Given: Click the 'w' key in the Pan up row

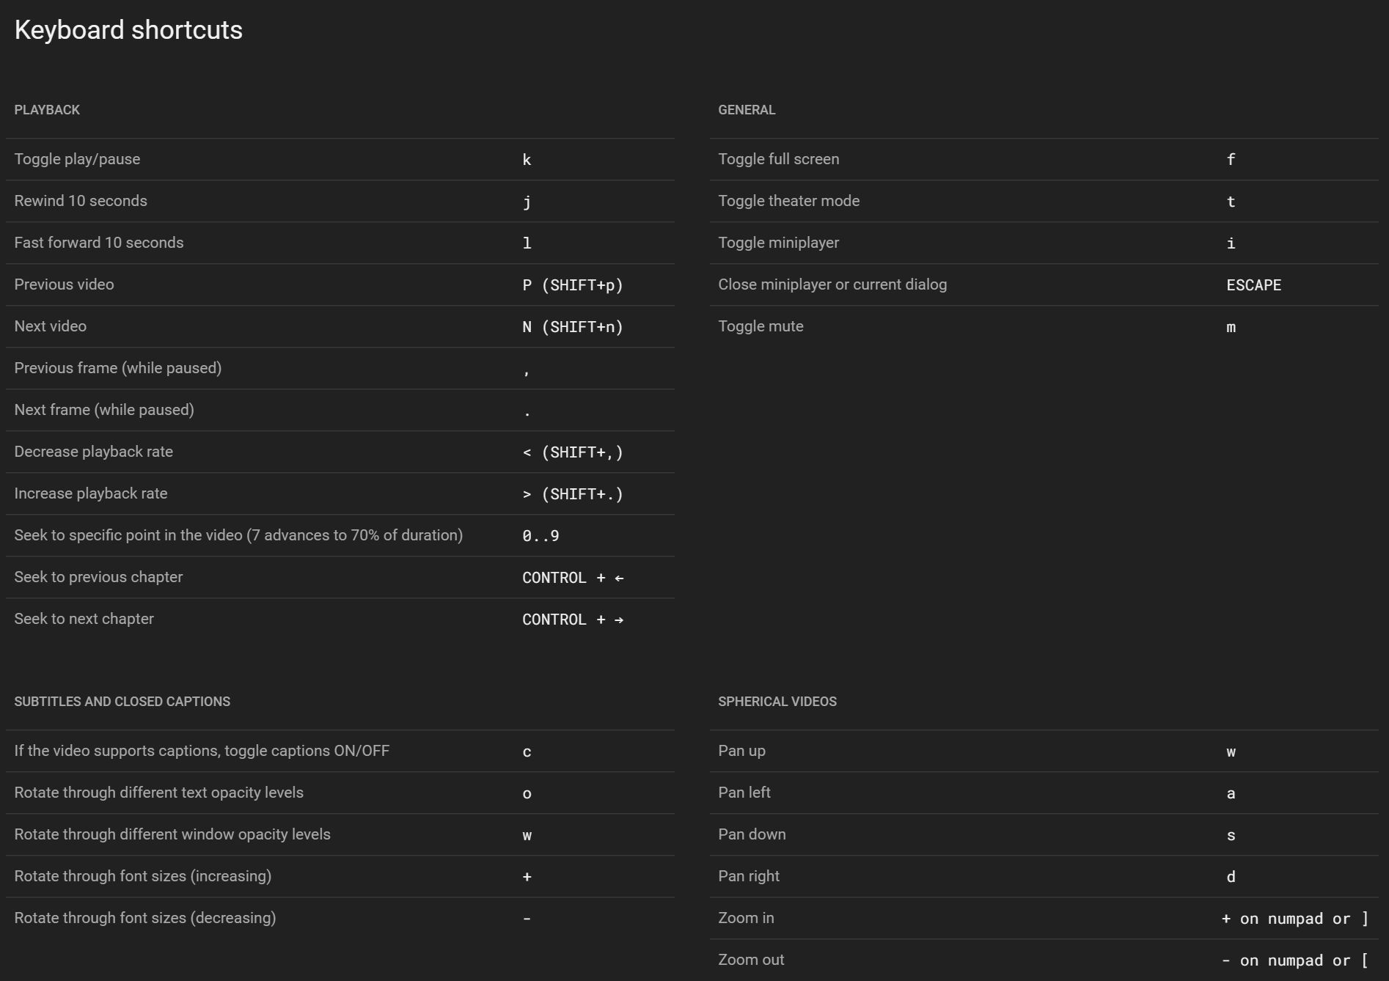Looking at the screenshot, I should 1231,752.
